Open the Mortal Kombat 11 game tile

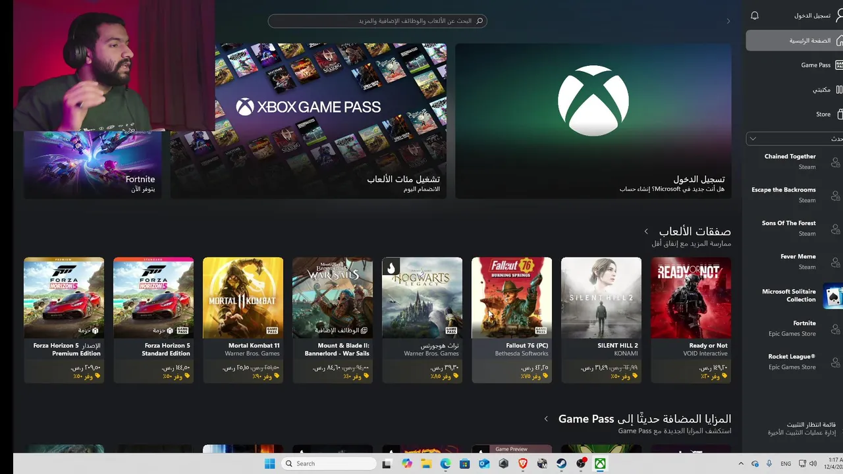[x=243, y=320]
